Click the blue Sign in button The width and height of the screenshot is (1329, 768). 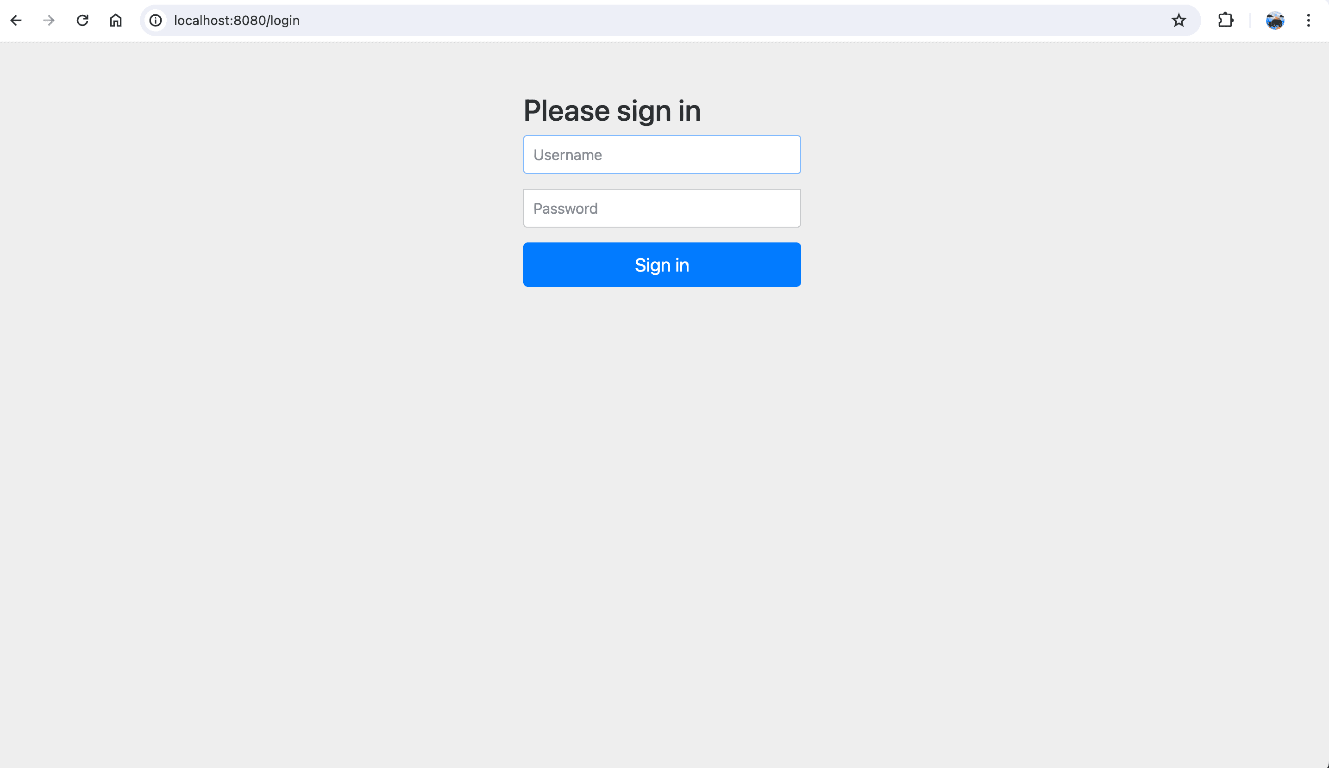point(662,265)
